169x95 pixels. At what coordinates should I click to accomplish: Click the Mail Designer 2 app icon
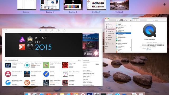(8, 83)
